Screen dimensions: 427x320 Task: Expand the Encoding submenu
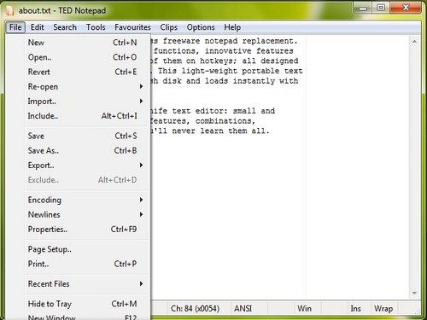(x=86, y=200)
